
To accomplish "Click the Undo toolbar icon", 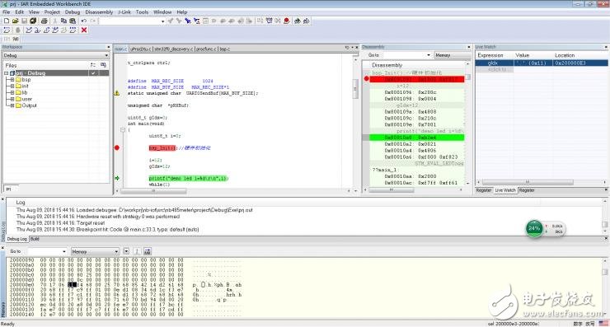I will [x=83, y=21].
